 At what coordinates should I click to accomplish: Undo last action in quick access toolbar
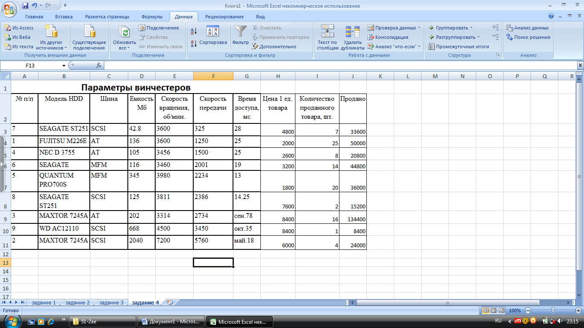[x=34, y=6]
